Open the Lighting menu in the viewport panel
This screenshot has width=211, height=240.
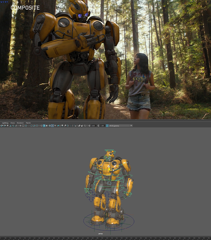click(x=5, y=123)
